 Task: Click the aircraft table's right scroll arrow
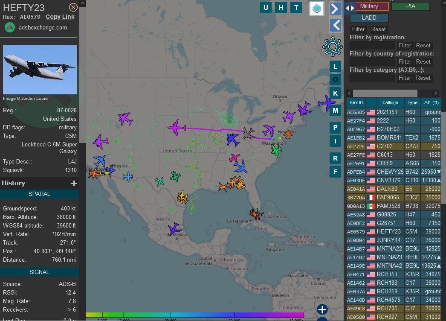click(435, 93)
